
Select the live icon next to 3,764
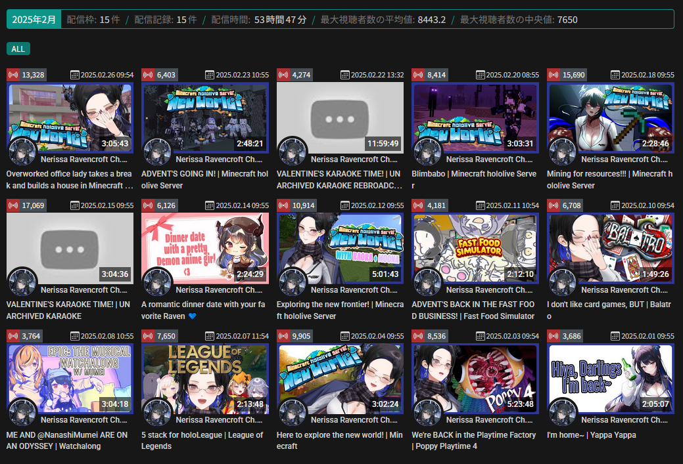(x=13, y=336)
